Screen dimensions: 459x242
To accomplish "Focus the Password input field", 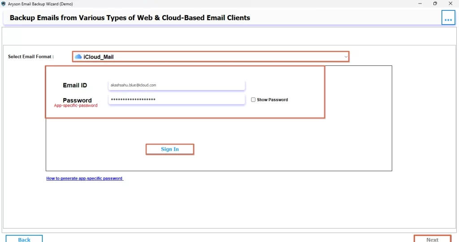I will tap(177, 99).
